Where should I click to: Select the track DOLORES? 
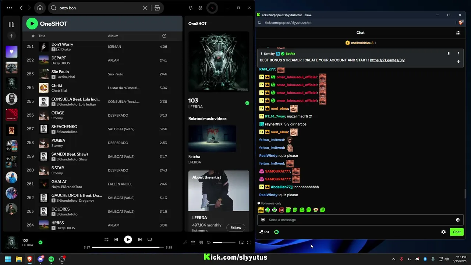(x=61, y=209)
